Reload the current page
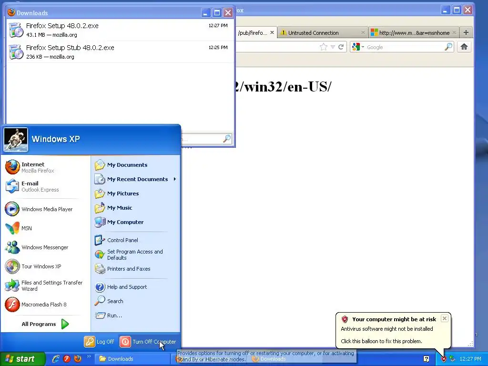 [x=341, y=47]
